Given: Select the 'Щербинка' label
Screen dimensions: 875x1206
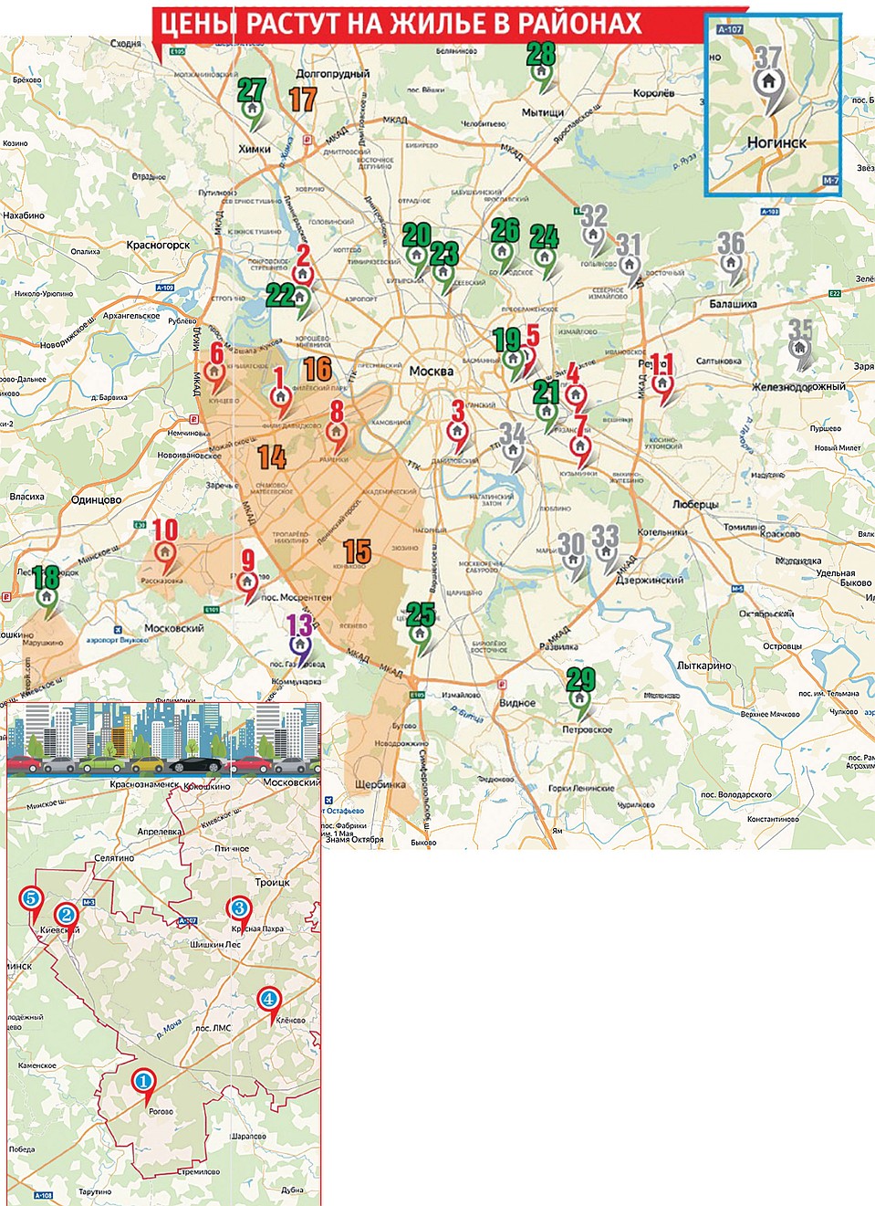Looking at the screenshot, I should (380, 784).
